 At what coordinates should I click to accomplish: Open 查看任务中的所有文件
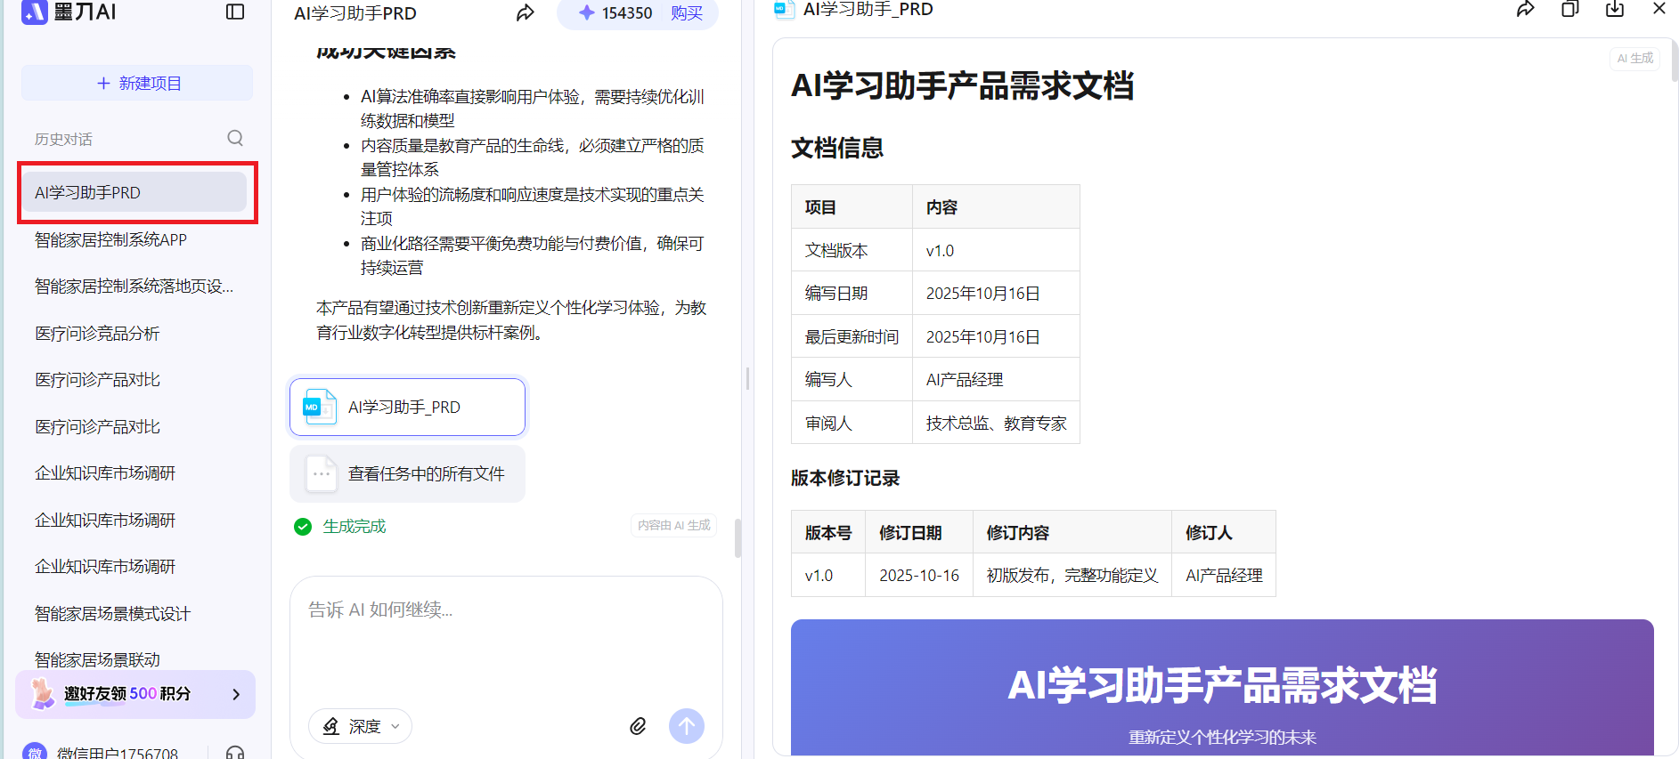(407, 474)
